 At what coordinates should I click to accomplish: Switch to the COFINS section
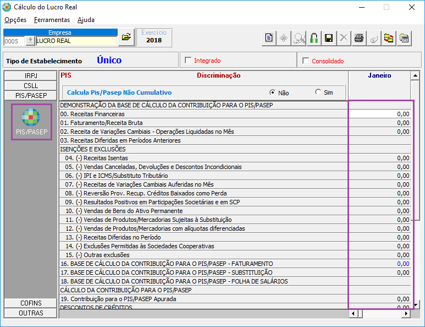(x=31, y=303)
